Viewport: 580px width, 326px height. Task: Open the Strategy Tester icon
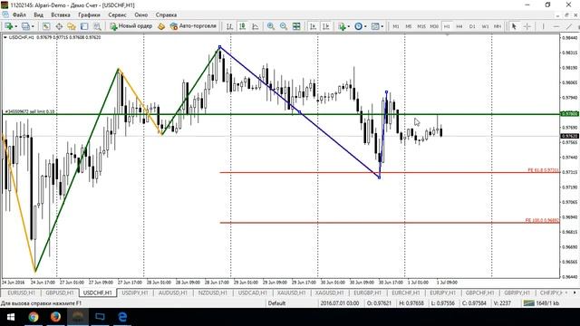97,26
